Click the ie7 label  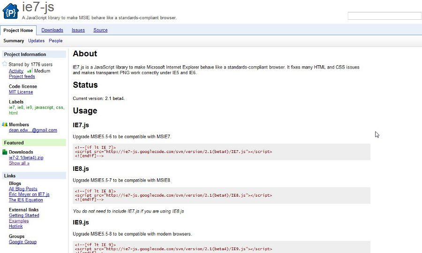click(12, 107)
